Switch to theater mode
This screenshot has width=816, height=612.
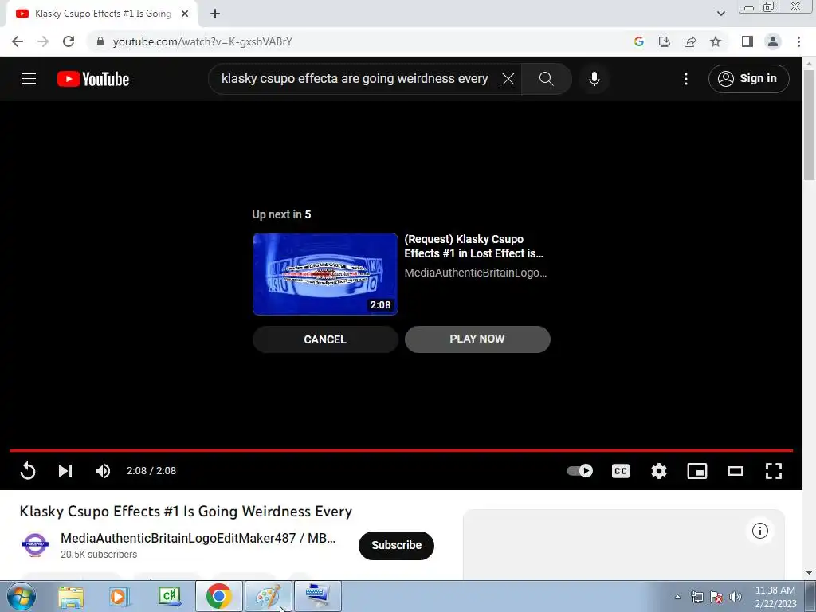click(736, 470)
